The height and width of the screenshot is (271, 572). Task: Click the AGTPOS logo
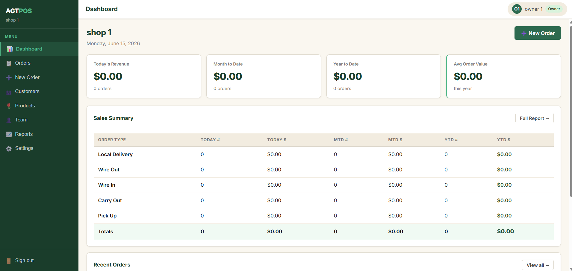point(19,11)
